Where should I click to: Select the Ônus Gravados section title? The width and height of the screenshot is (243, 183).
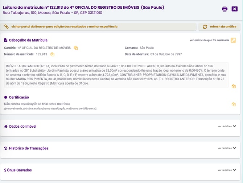pos(19,170)
